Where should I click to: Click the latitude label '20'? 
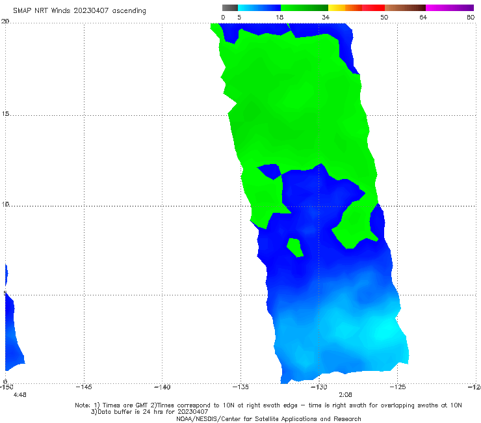[5, 21]
